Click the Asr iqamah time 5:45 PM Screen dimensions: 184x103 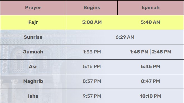pos(151,66)
